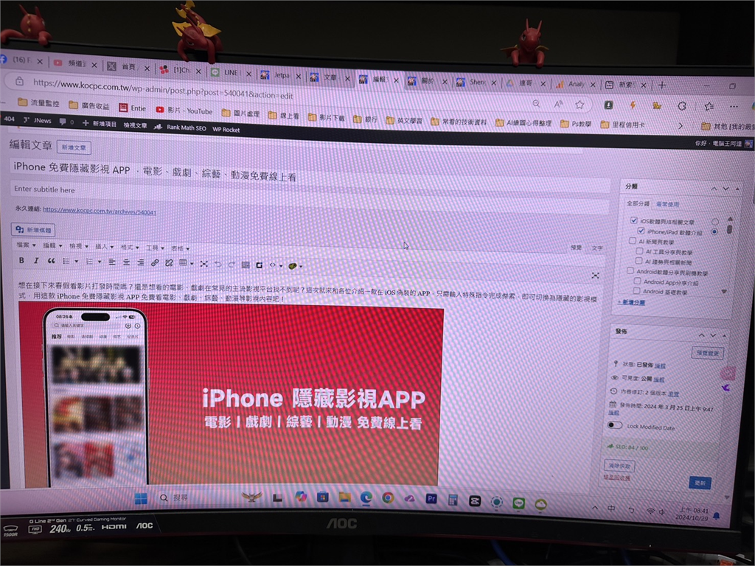
Task: Open Chrome from the Windows taskbar
Action: pyautogui.click(x=388, y=498)
